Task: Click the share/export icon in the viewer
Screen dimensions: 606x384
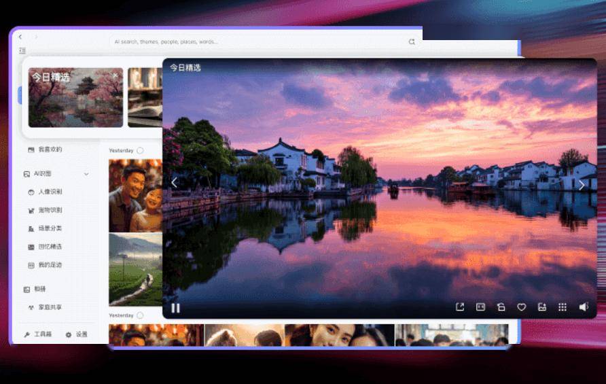Action: [x=460, y=307]
